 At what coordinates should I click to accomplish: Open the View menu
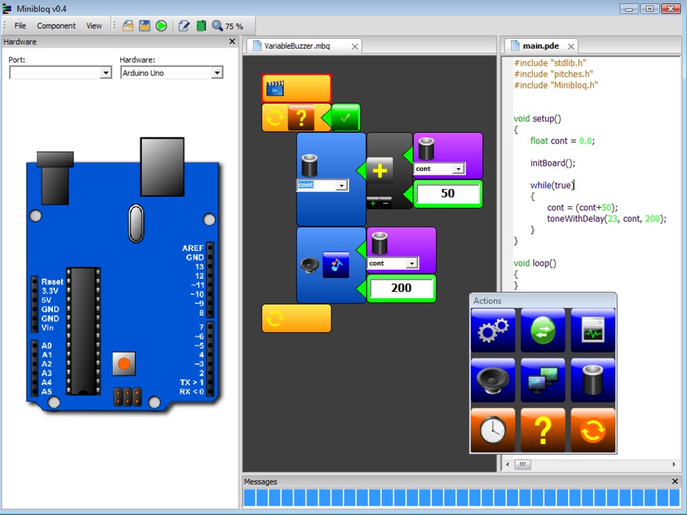94,26
